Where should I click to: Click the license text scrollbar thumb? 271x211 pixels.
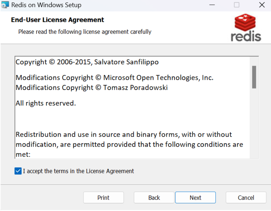coord(254,77)
